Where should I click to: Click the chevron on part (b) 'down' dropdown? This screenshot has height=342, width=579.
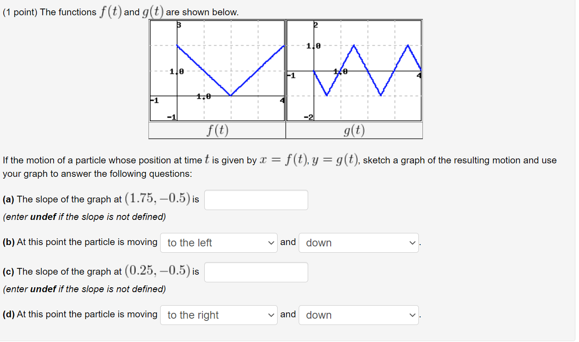click(412, 242)
